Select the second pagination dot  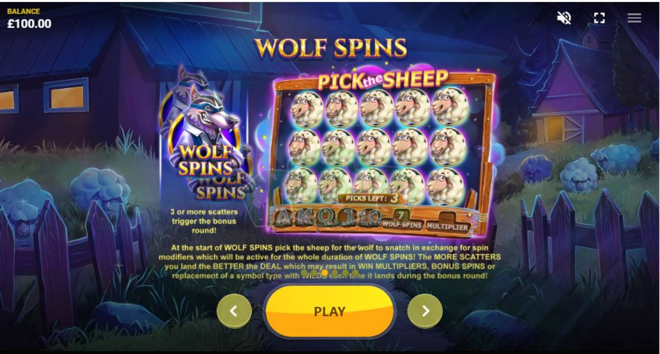coord(315,273)
